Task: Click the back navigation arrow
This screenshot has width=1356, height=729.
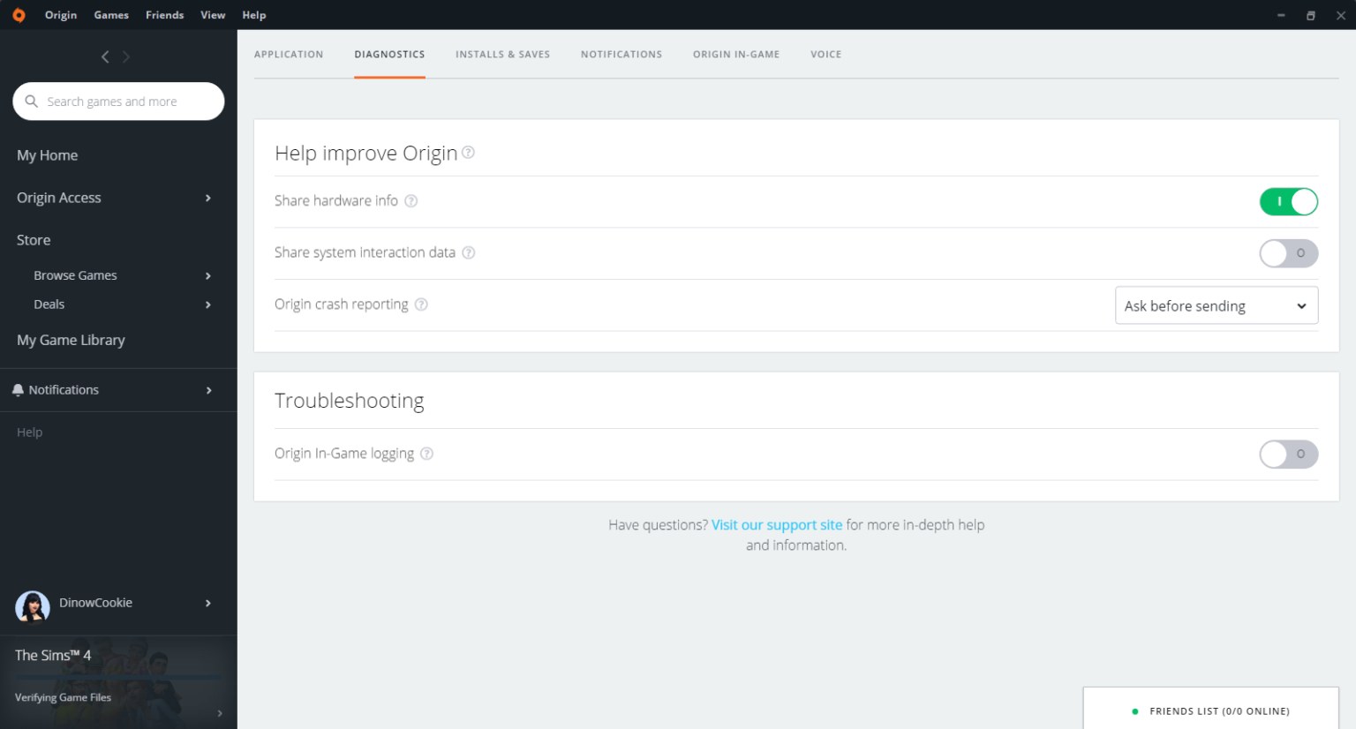Action: pyautogui.click(x=105, y=57)
